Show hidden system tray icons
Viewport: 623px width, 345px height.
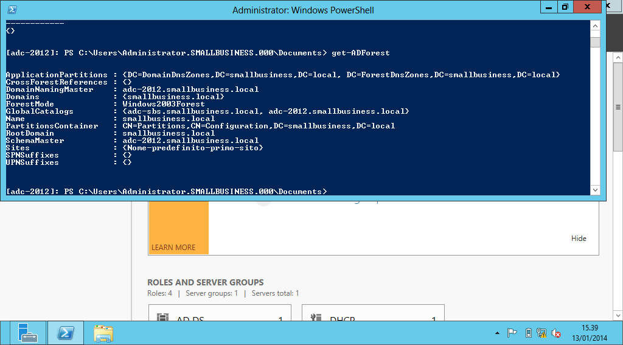[x=497, y=333]
